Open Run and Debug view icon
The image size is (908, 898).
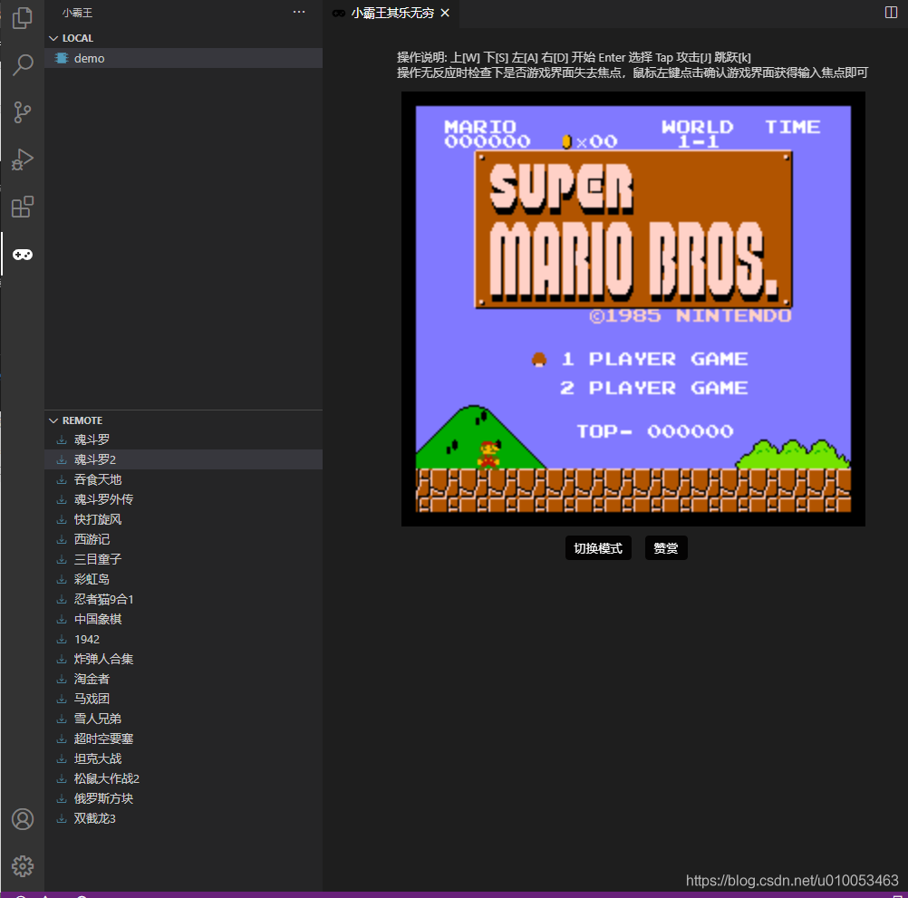pyautogui.click(x=22, y=159)
